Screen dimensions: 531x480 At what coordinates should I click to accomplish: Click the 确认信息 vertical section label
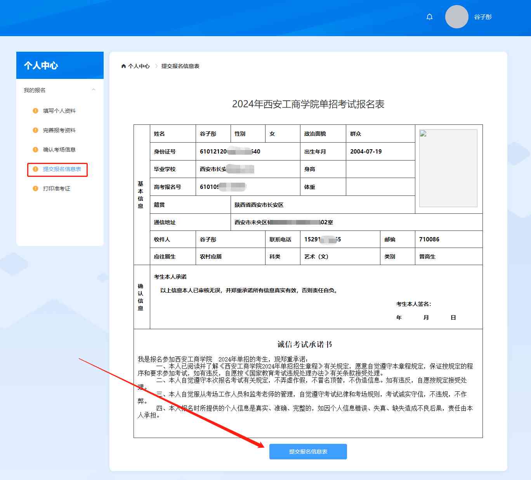point(141,297)
